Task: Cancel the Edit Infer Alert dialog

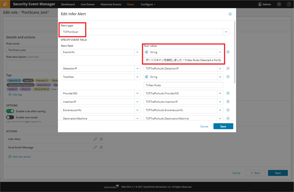Action: [x=204, y=126]
